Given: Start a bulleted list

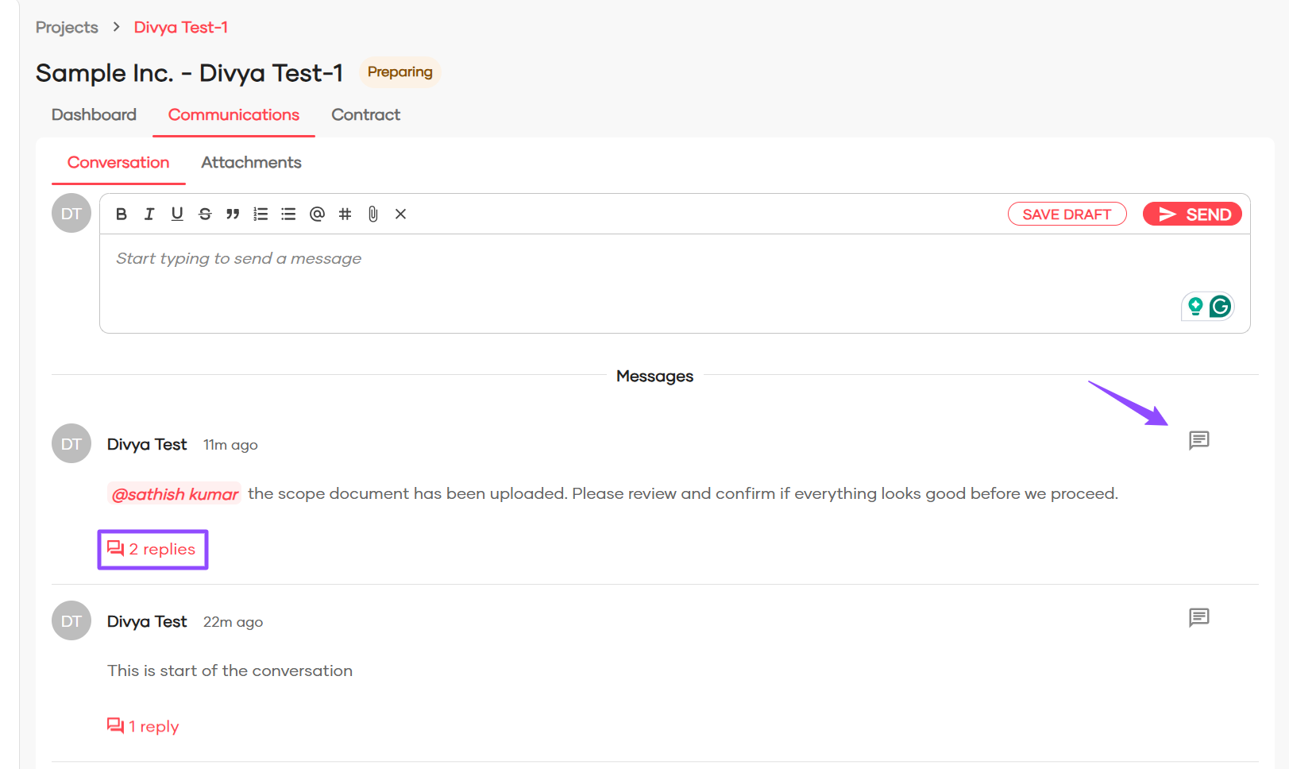Looking at the screenshot, I should pyautogui.click(x=288, y=214).
